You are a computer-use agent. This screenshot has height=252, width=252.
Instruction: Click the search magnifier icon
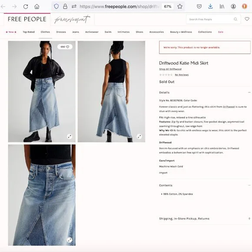pyautogui.click(x=235, y=19)
